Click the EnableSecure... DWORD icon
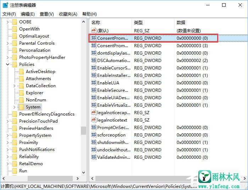Image resolution: width=248 pixels, height=190 pixels. (x=93, y=90)
